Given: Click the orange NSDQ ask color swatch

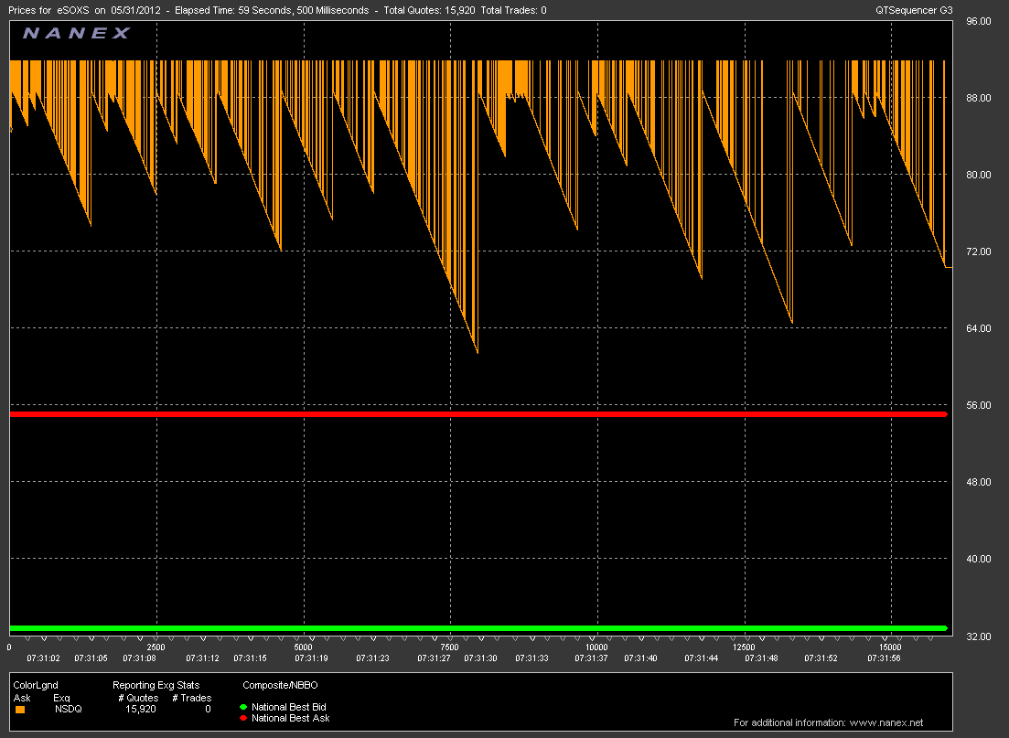Looking at the screenshot, I should (x=20, y=709).
